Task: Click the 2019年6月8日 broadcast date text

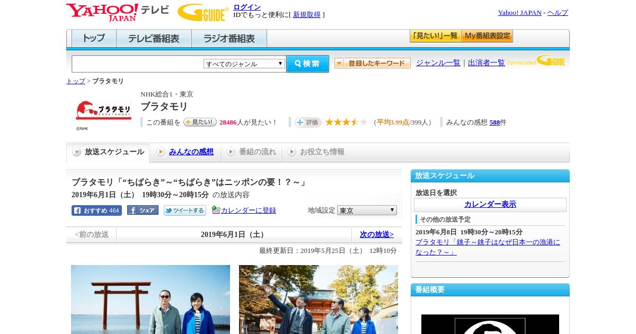Action: (x=469, y=232)
